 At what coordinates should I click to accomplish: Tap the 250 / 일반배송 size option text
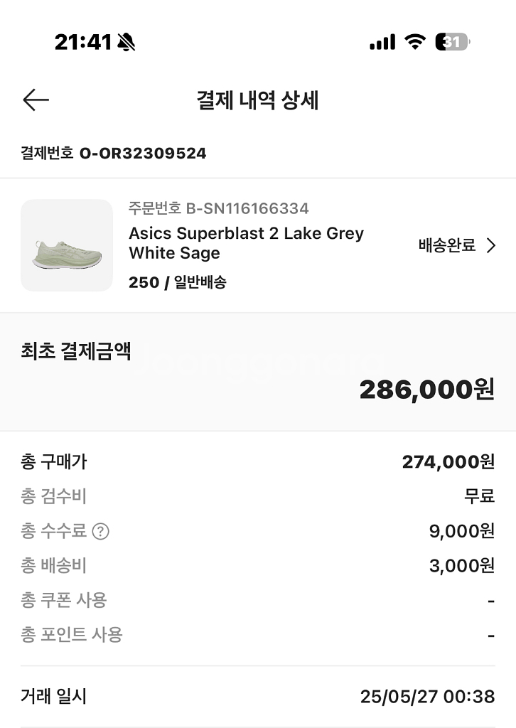point(178,282)
